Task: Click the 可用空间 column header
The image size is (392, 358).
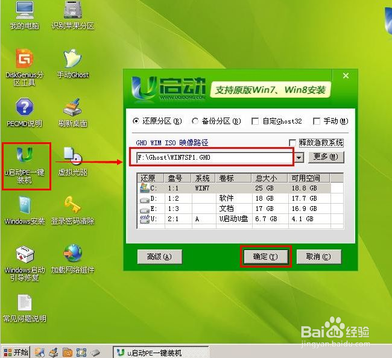Action: [309, 178]
